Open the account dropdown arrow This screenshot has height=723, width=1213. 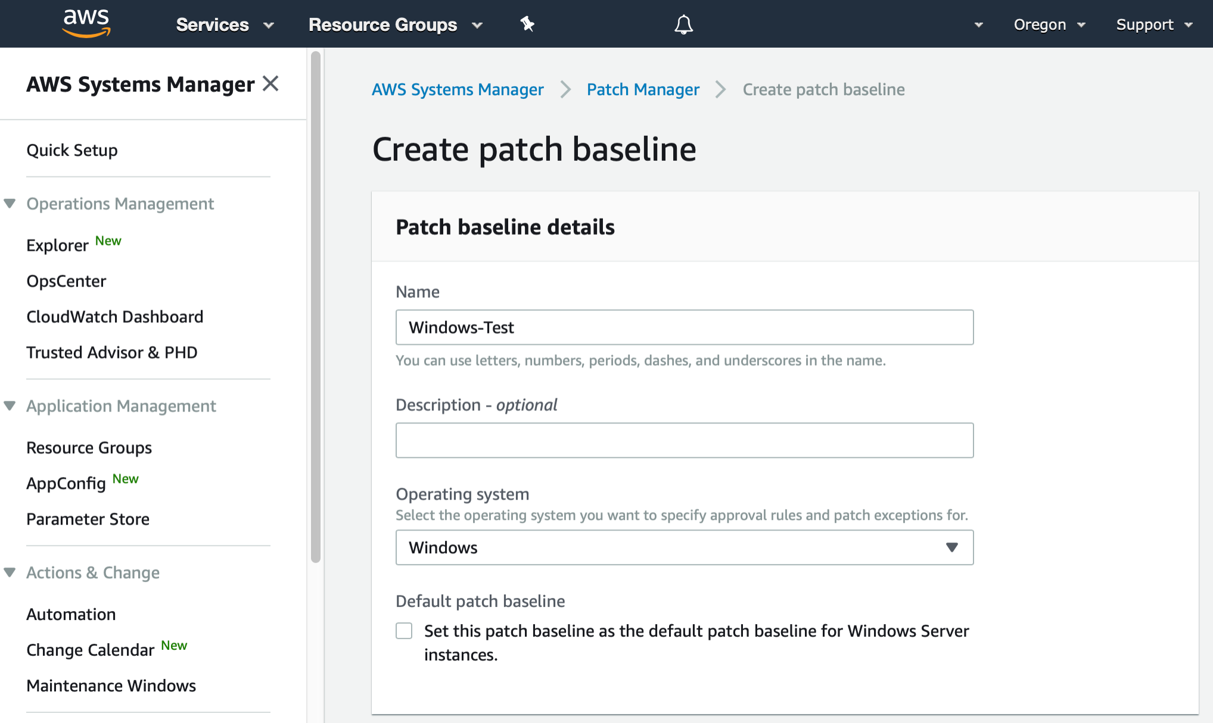pos(978,24)
